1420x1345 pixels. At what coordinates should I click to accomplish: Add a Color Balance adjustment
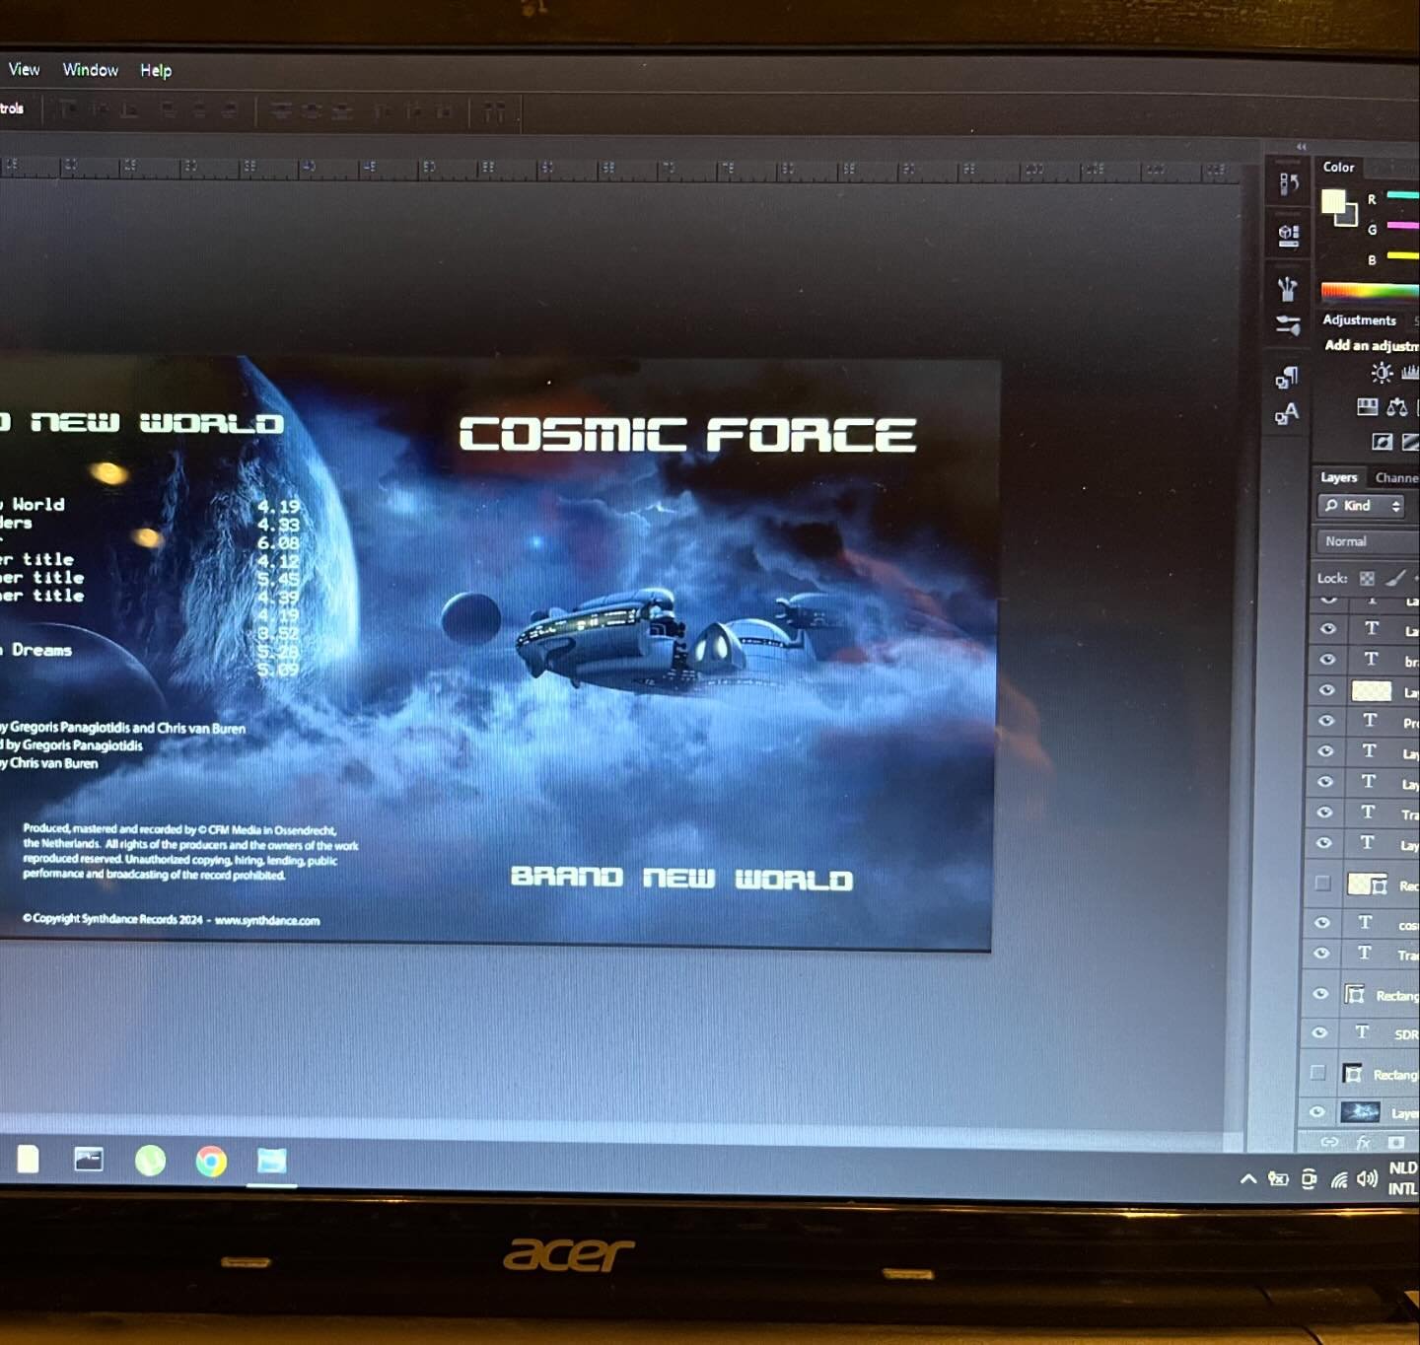pyautogui.click(x=1397, y=406)
